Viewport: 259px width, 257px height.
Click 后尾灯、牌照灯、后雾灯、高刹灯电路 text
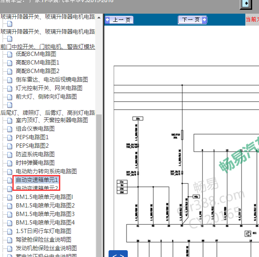pos(48,113)
